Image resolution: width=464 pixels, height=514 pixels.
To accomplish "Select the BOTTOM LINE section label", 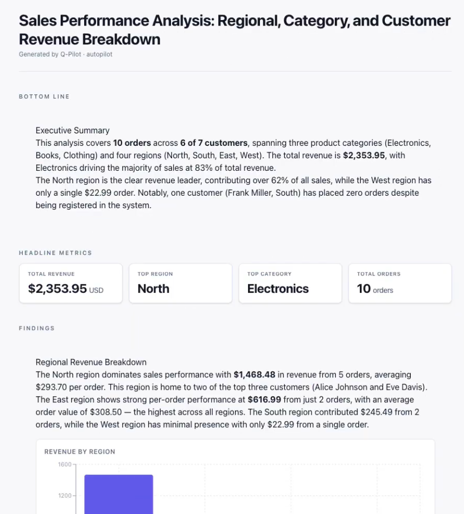I will point(45,97).
